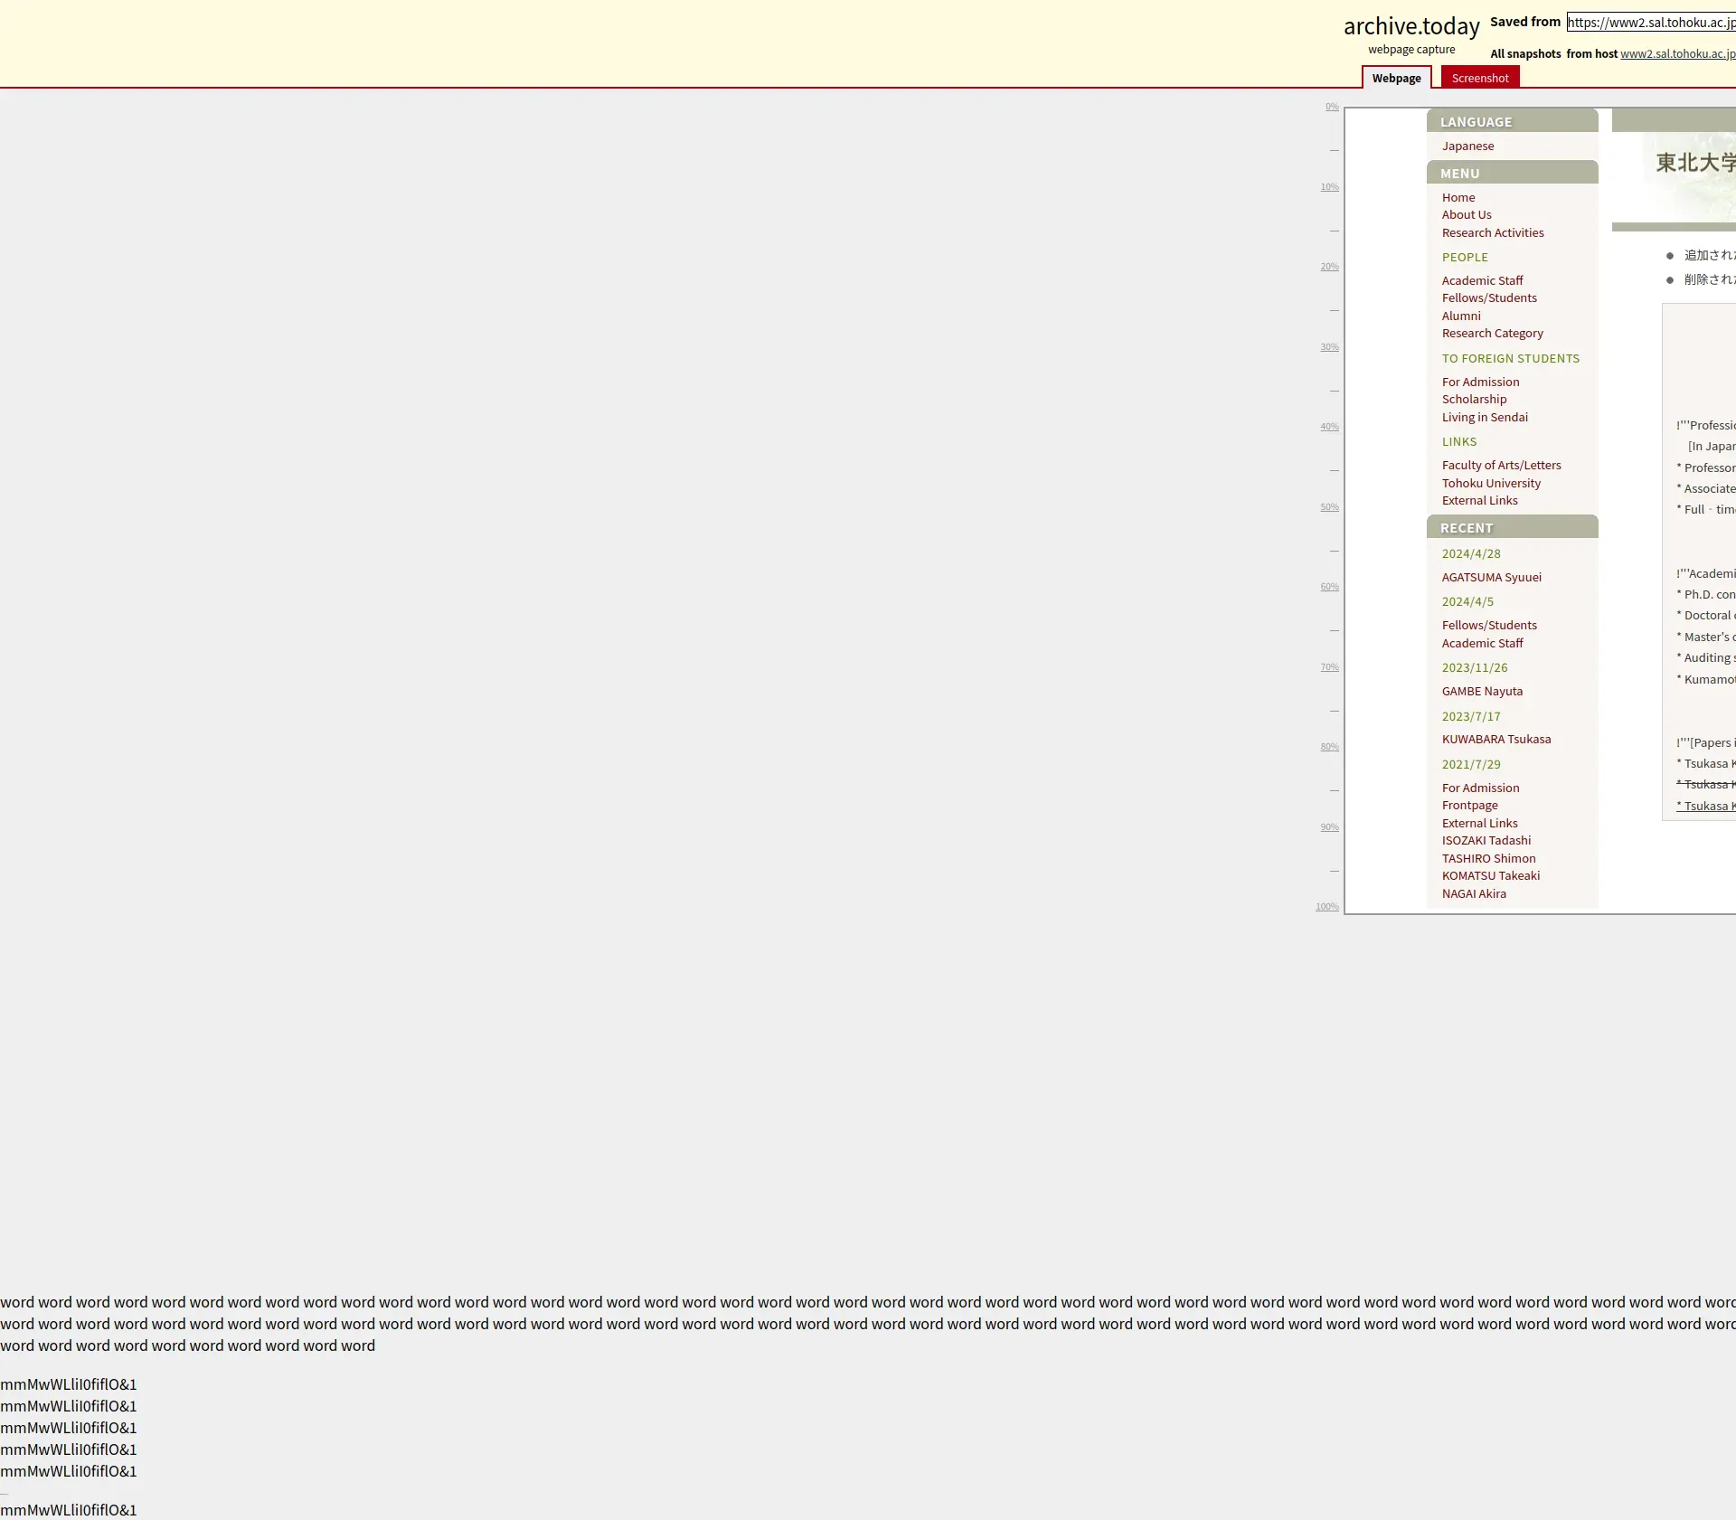This screenshot has width=1736, height=1520.
Task: Open recent entry AGATSUMA Syuuei
Action: pos(1491,577)
